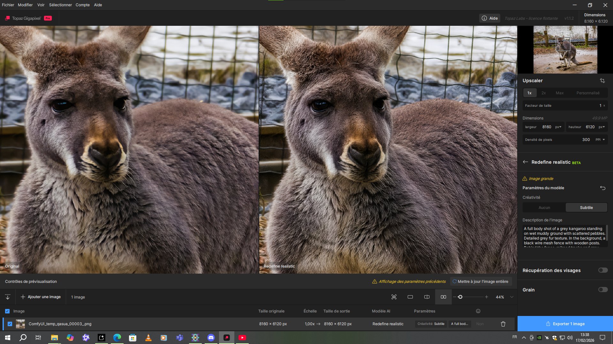
Task: Select side-by-side comparison view
Action: tap(443, 297)
